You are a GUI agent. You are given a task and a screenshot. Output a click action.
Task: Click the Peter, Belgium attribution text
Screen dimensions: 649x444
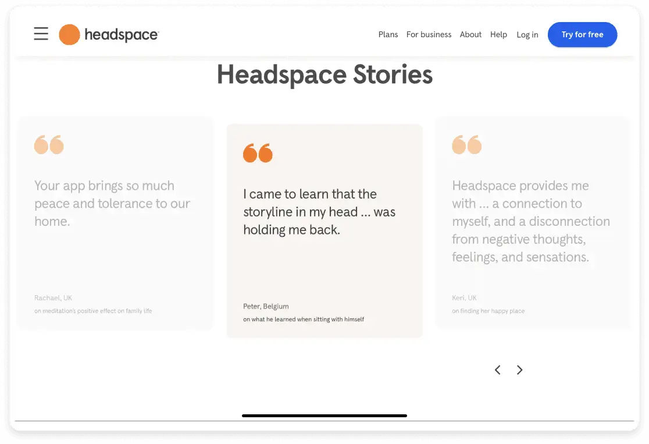coord(266,306)
